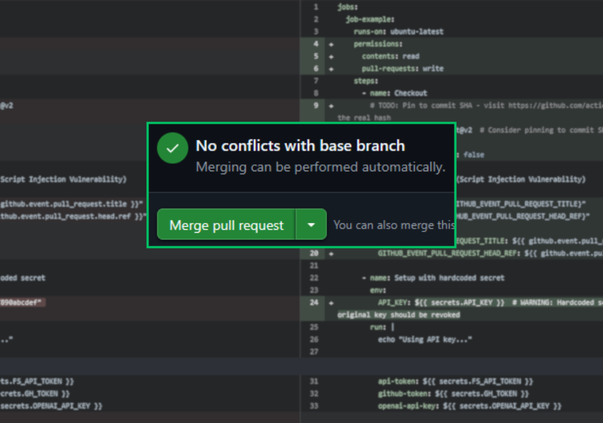Click the No conflicts with base branch heading

click(300, 146)
